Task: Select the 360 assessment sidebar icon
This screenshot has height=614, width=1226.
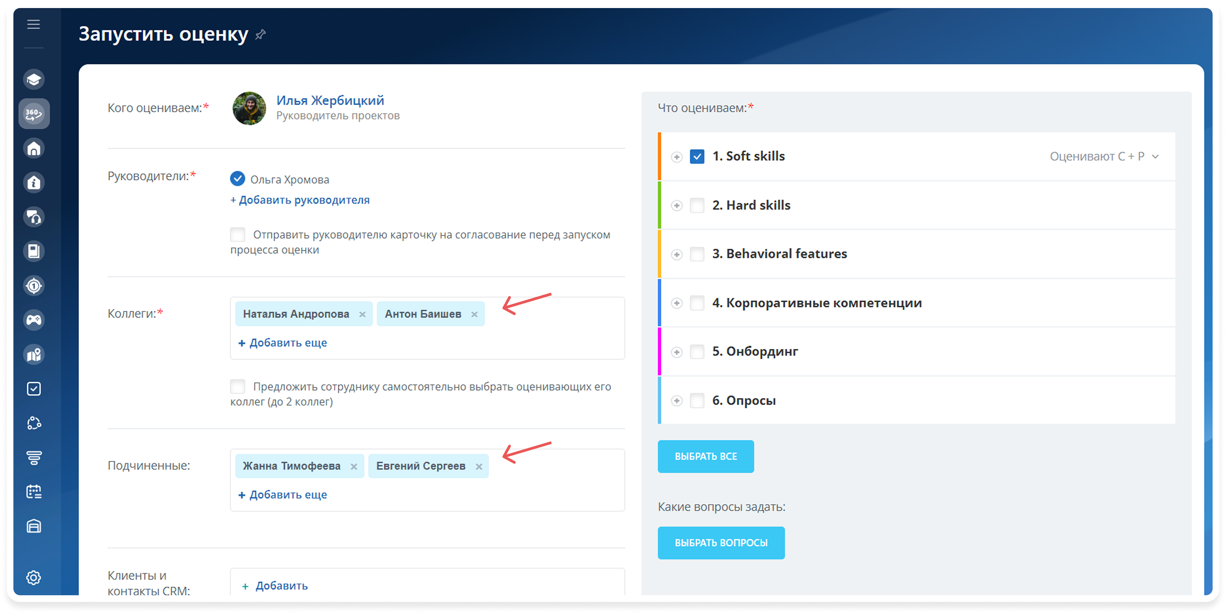Action: pos(34,114)
